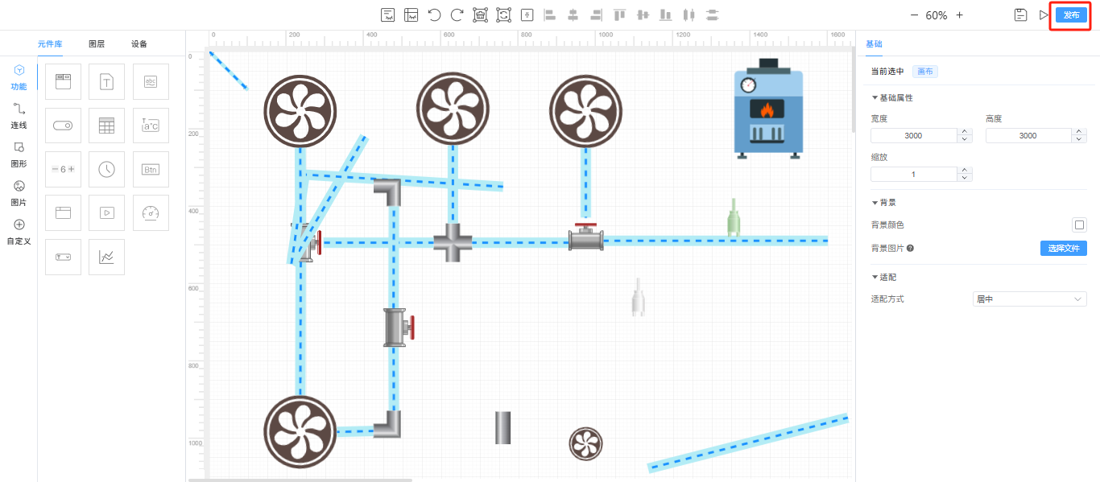Select the clock component in the library

pyautogui.click(x=106, y=169)
